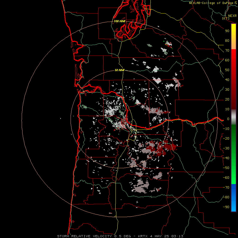Select the -50 knots scale value
238x238 pixels.
click(226, 168)
